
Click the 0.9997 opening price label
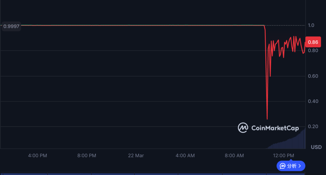11,26
